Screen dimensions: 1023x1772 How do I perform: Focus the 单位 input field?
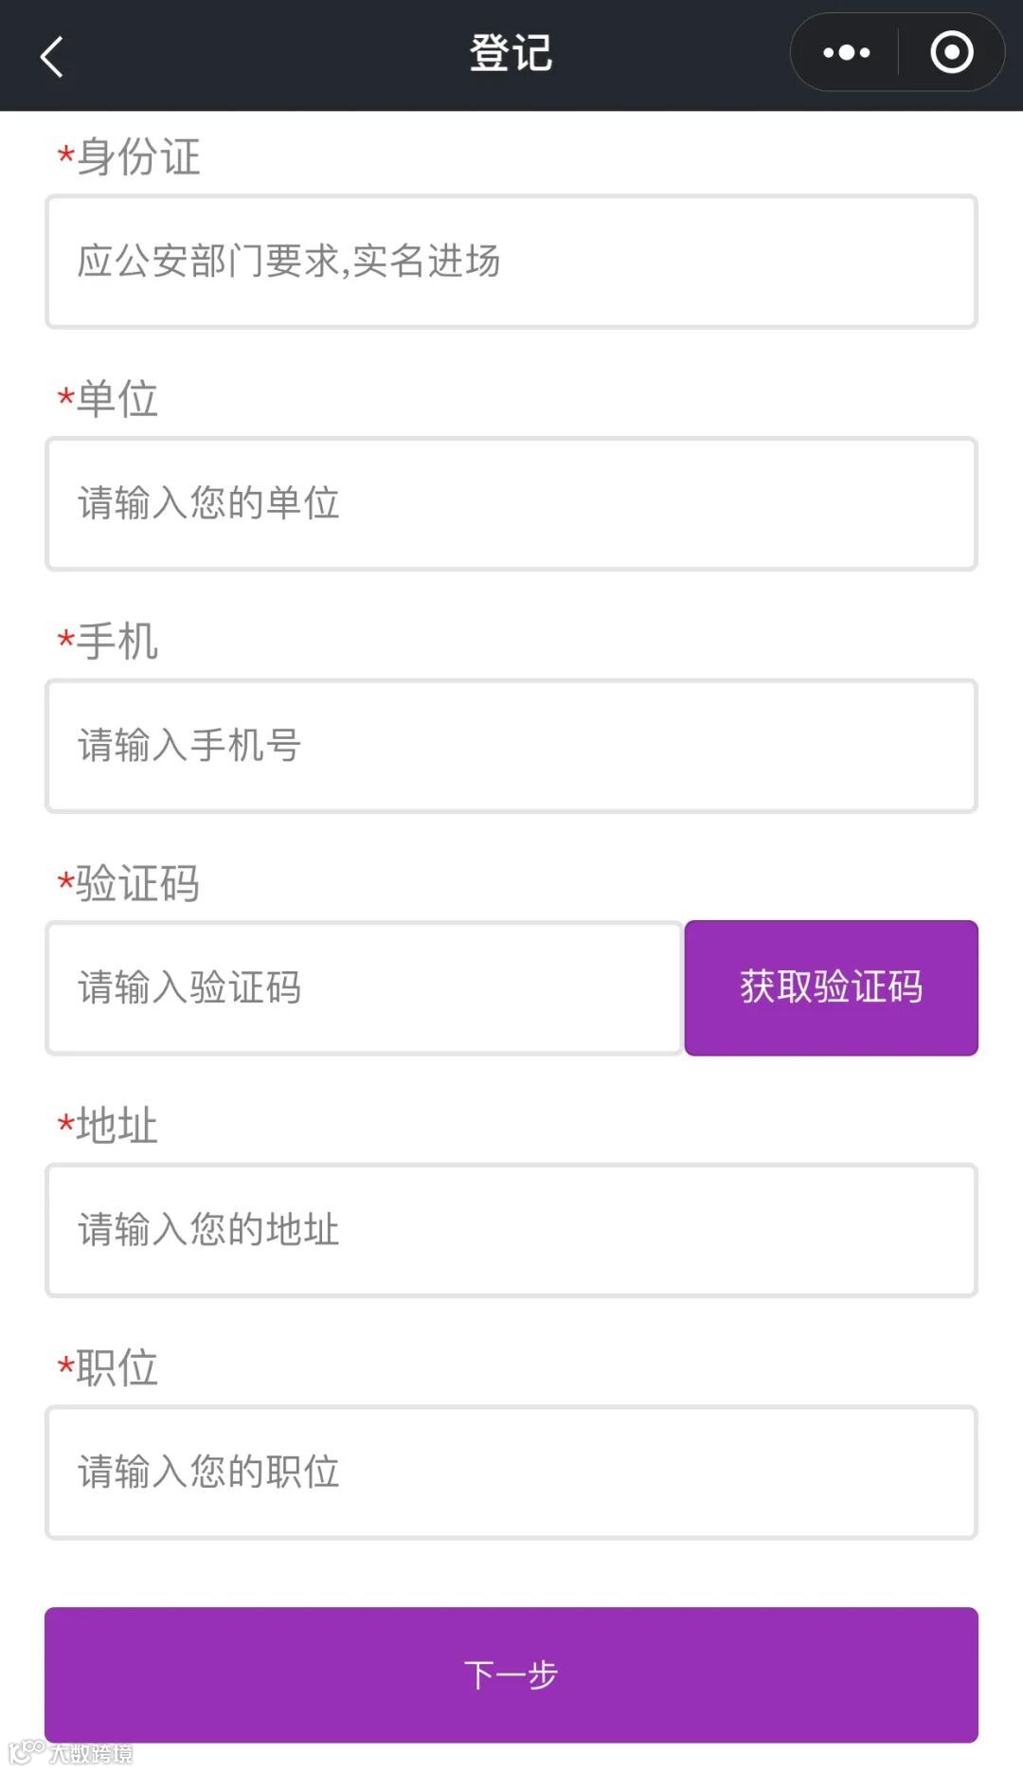click(511, 503)
